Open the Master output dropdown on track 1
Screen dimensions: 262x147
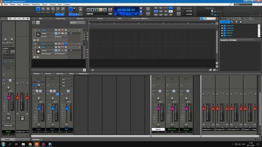[x=61, y=37]
